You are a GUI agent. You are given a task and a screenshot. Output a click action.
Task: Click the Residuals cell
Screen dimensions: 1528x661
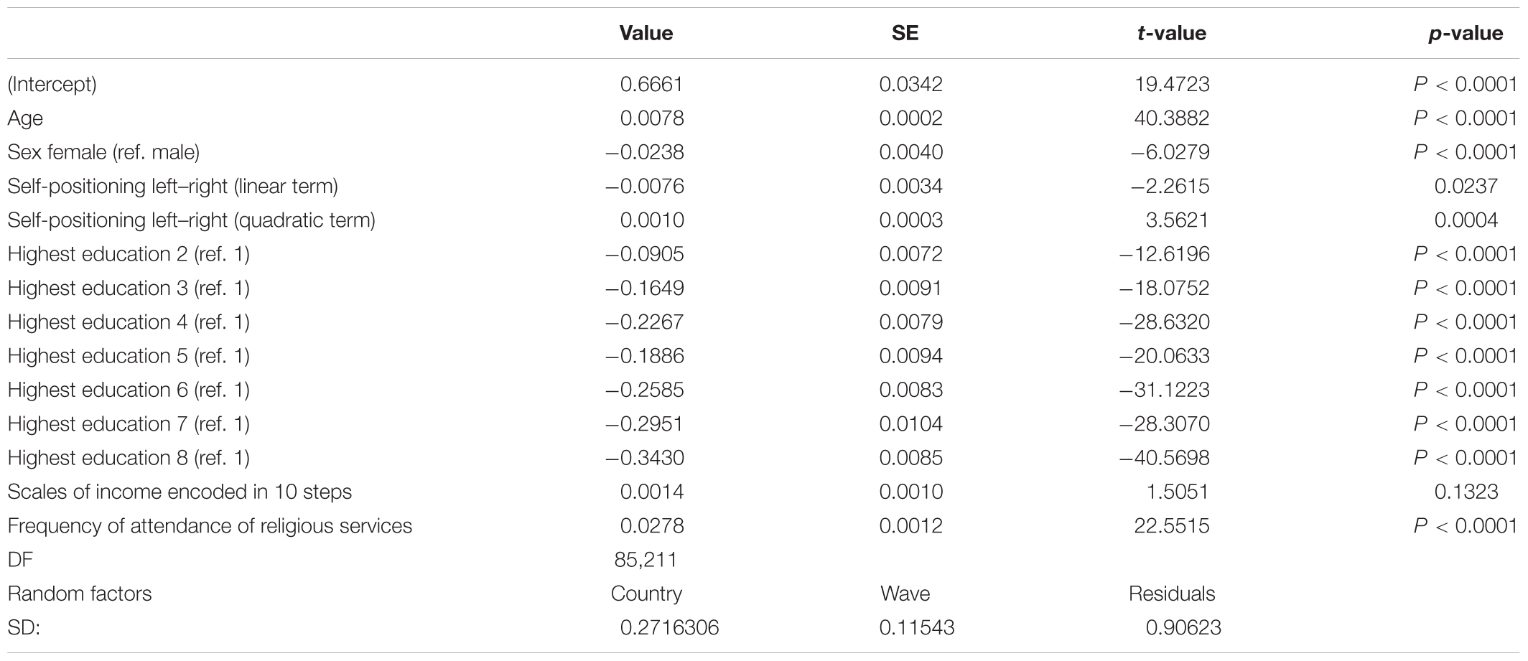1172,594
